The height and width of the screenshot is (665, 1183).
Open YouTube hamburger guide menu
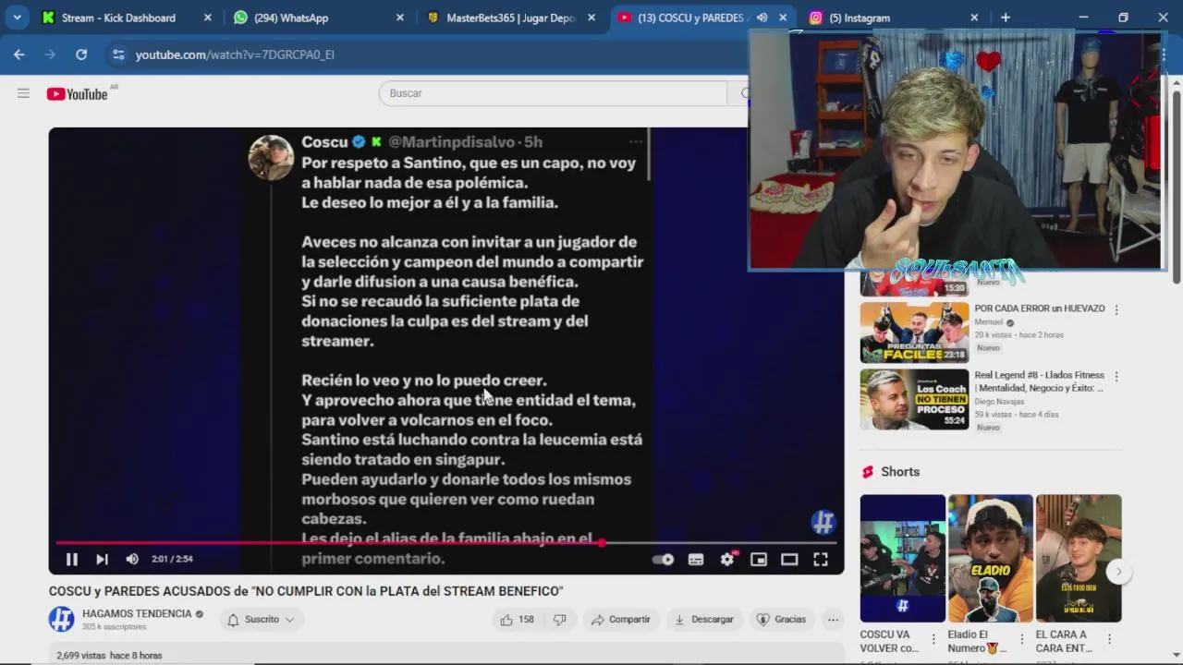click(23, 93)
